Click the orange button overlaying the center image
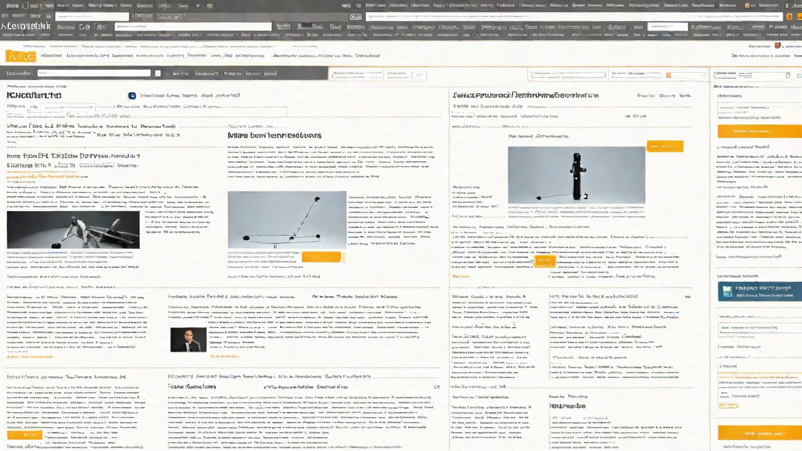The width and height of the screenshot is (802, 451). 321,257
